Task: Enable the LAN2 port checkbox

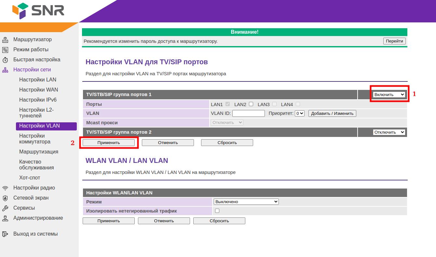Action: click(251, 104)
